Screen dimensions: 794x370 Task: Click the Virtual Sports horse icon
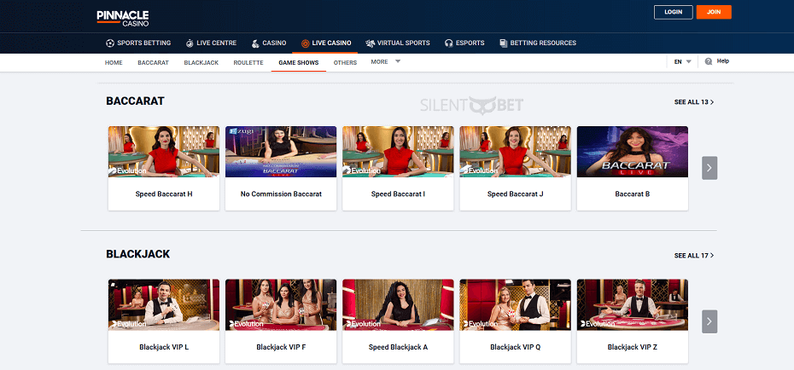click(x=370, y=43)
